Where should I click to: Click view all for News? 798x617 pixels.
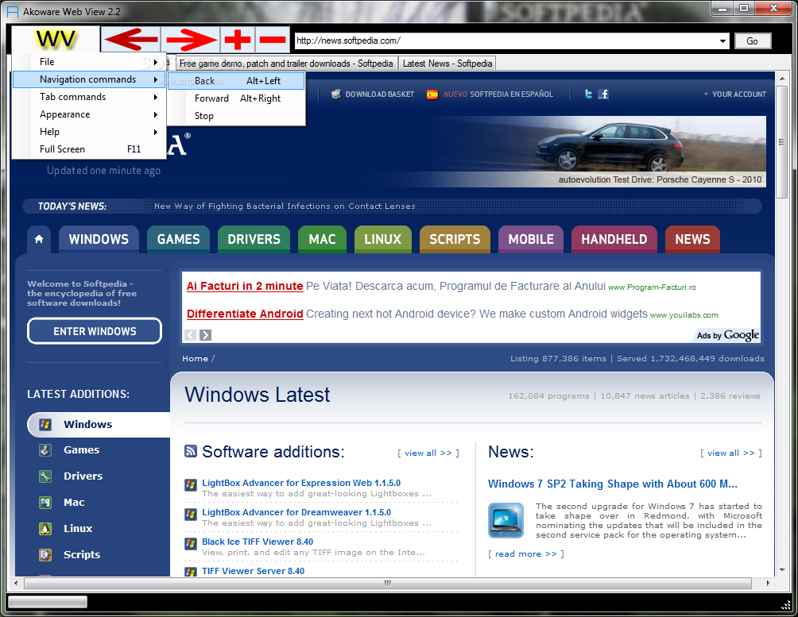click(730, 453)
